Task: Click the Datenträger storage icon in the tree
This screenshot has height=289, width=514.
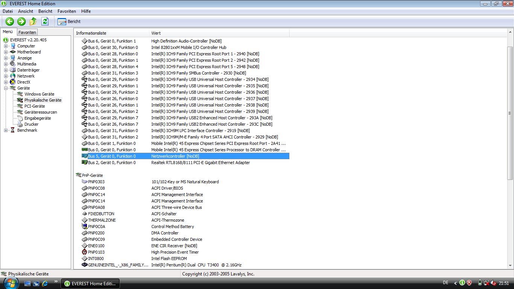Action: [13, 70]
